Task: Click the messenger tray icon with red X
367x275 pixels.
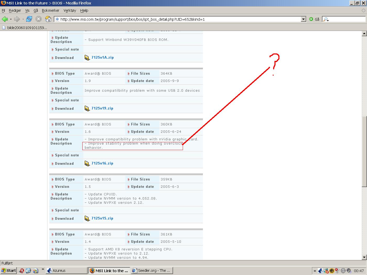Action: [326, 271]
